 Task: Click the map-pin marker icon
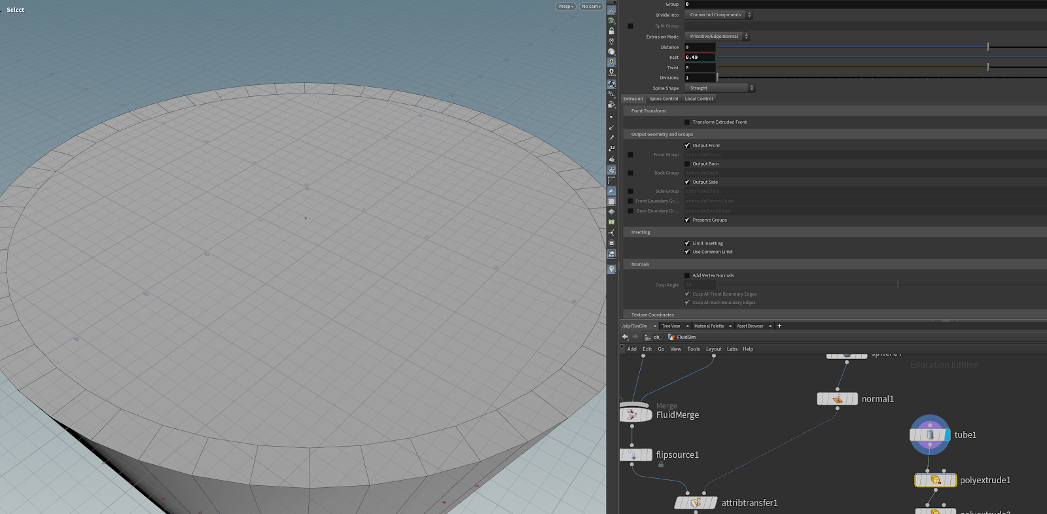click(612, 269)
